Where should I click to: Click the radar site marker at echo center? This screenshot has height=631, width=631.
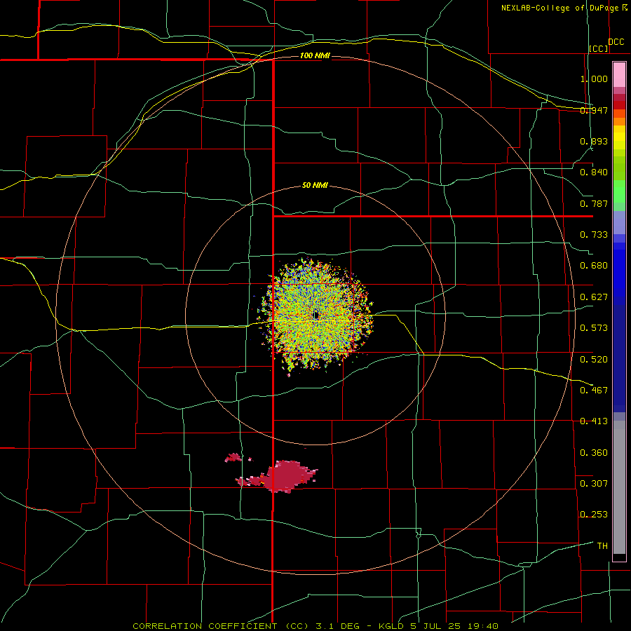click(x=316, y=315)
